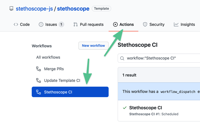Click the Merge PRs workflow icon
The image size is (200, 132).
[x=38, y=69]
